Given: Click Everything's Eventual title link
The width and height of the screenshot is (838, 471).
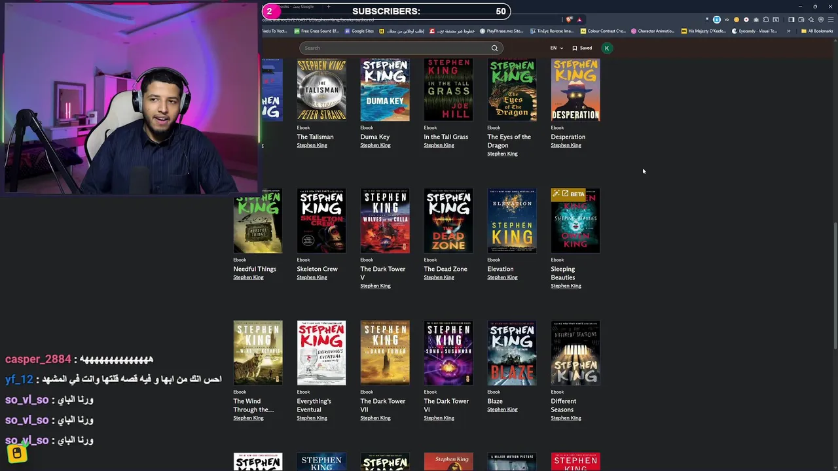Looking at the screenshot, I should click(314, 405).
